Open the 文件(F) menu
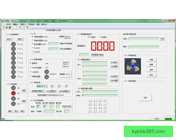 point(8,24)
